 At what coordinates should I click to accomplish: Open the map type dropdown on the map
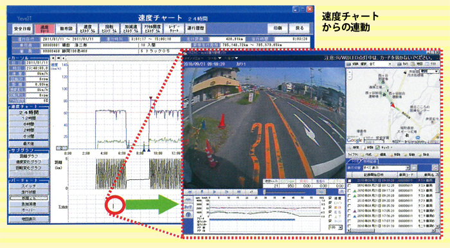tap(429, 71)
